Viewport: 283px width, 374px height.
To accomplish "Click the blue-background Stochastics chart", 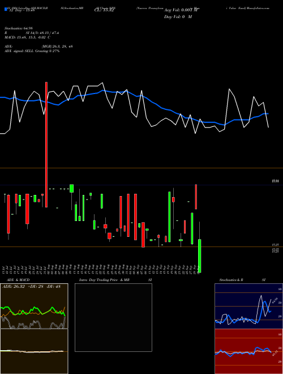I will [248, 306].
